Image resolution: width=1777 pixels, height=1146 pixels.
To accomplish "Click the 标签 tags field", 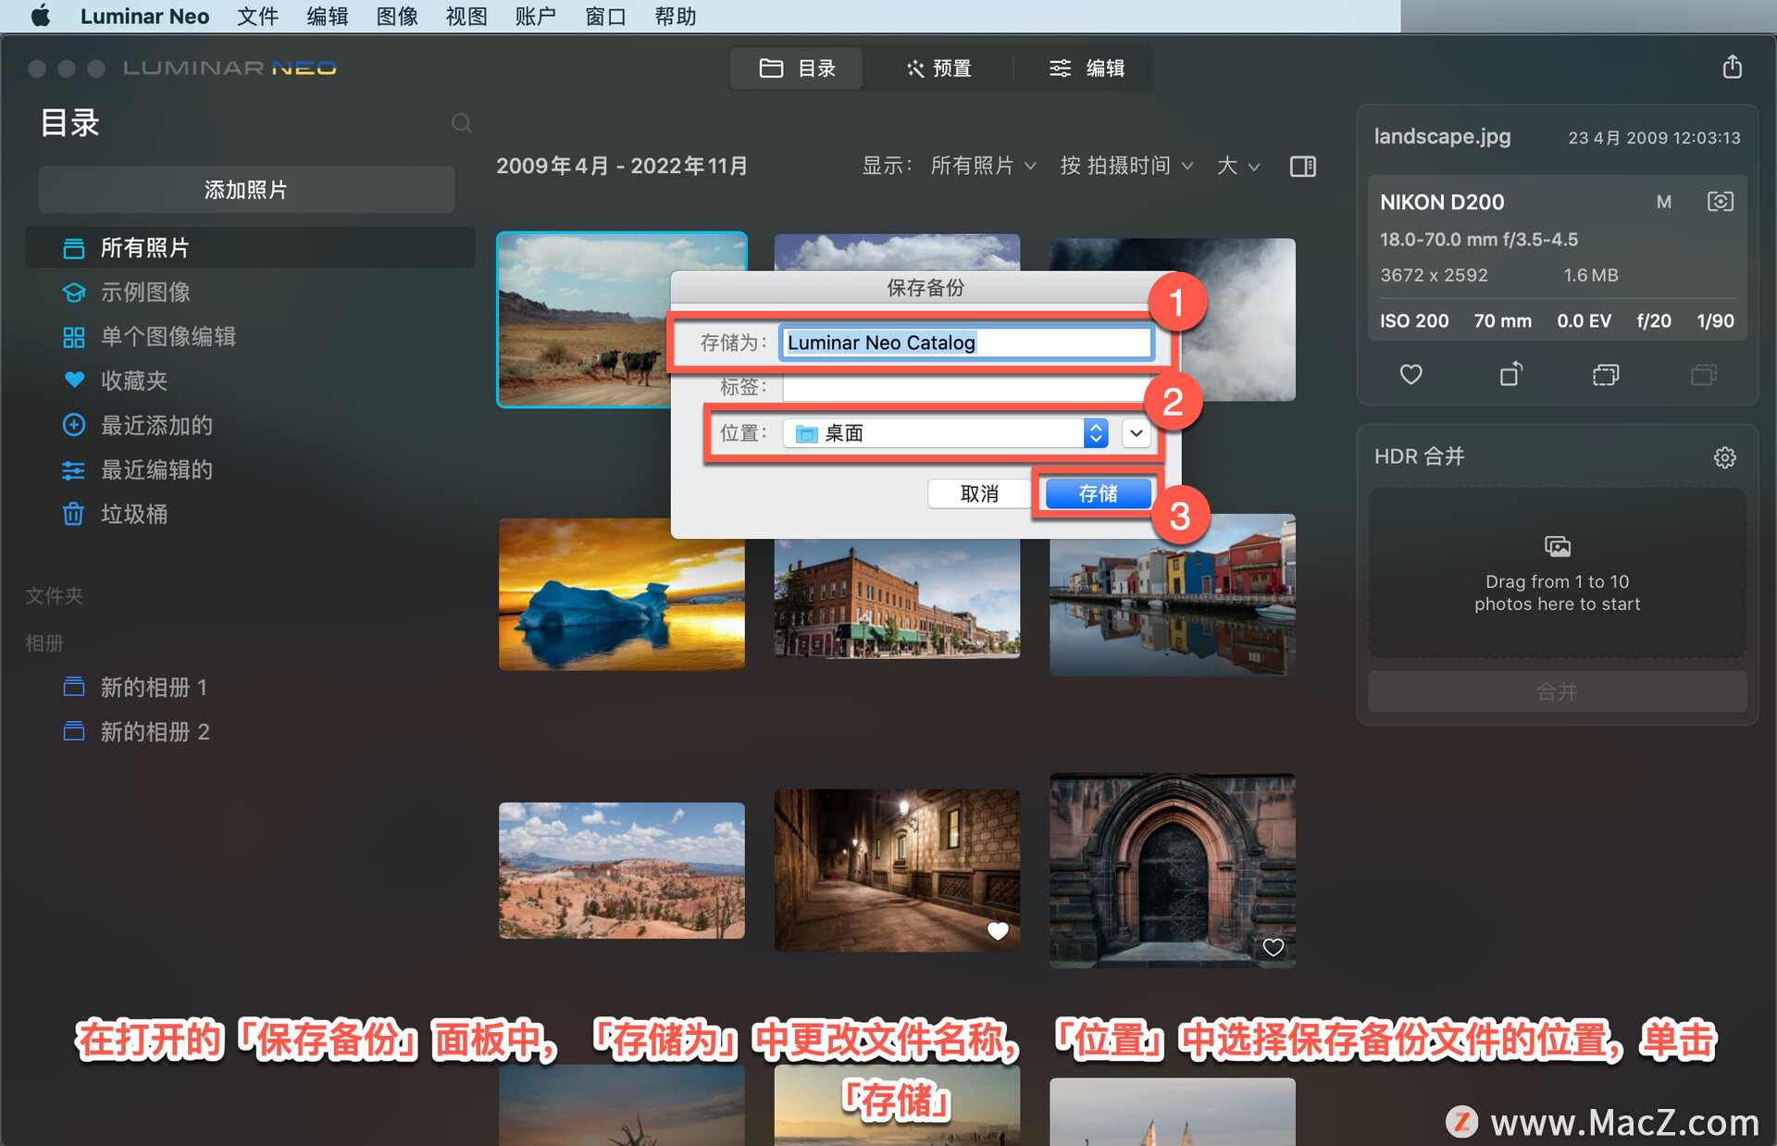I will [966, 387].
